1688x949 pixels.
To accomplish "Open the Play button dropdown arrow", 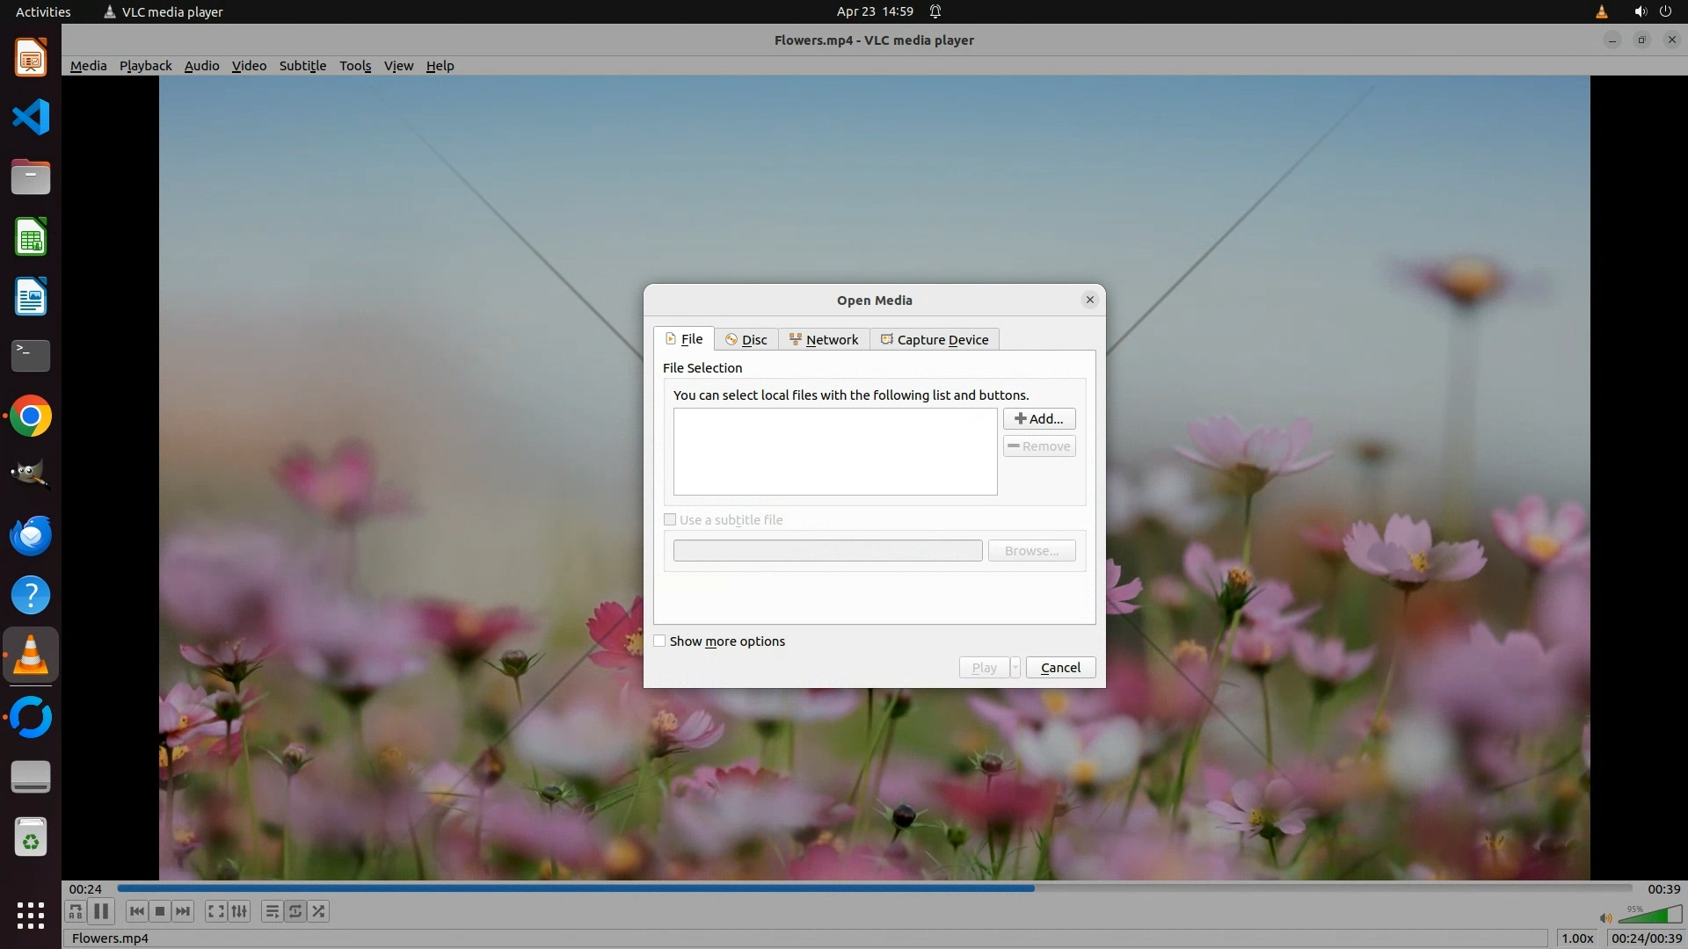I will 1015,668.
